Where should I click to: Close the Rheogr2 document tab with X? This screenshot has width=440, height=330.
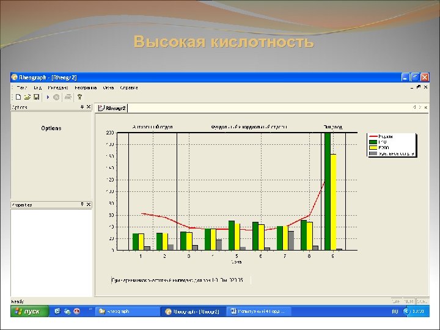pyautogui.click(x=426, y=107)
